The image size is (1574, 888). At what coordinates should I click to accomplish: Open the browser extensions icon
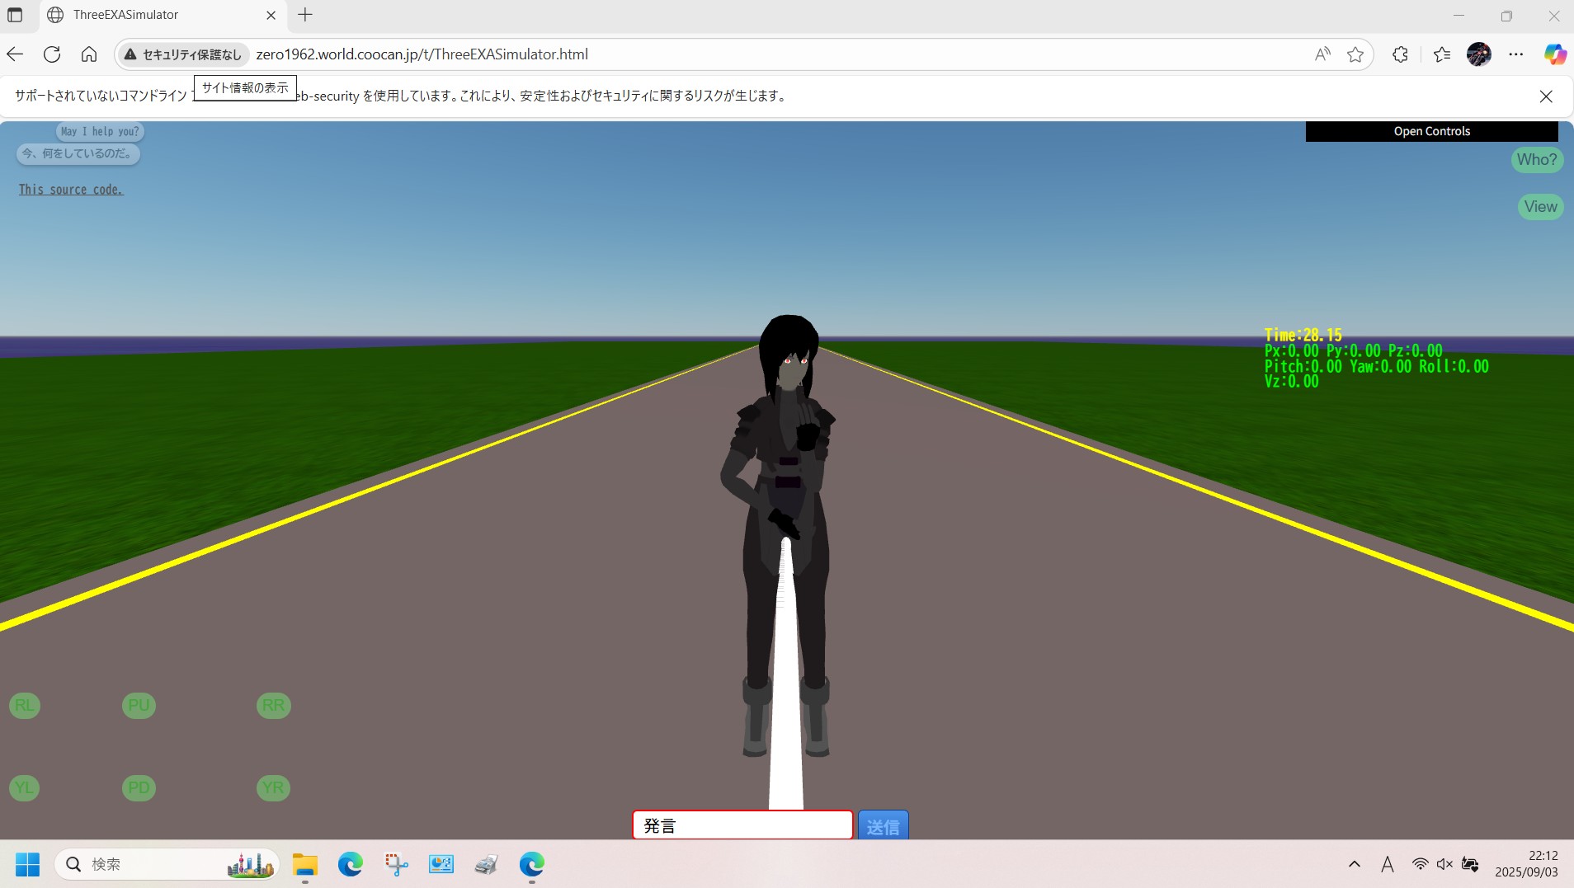1400,54
